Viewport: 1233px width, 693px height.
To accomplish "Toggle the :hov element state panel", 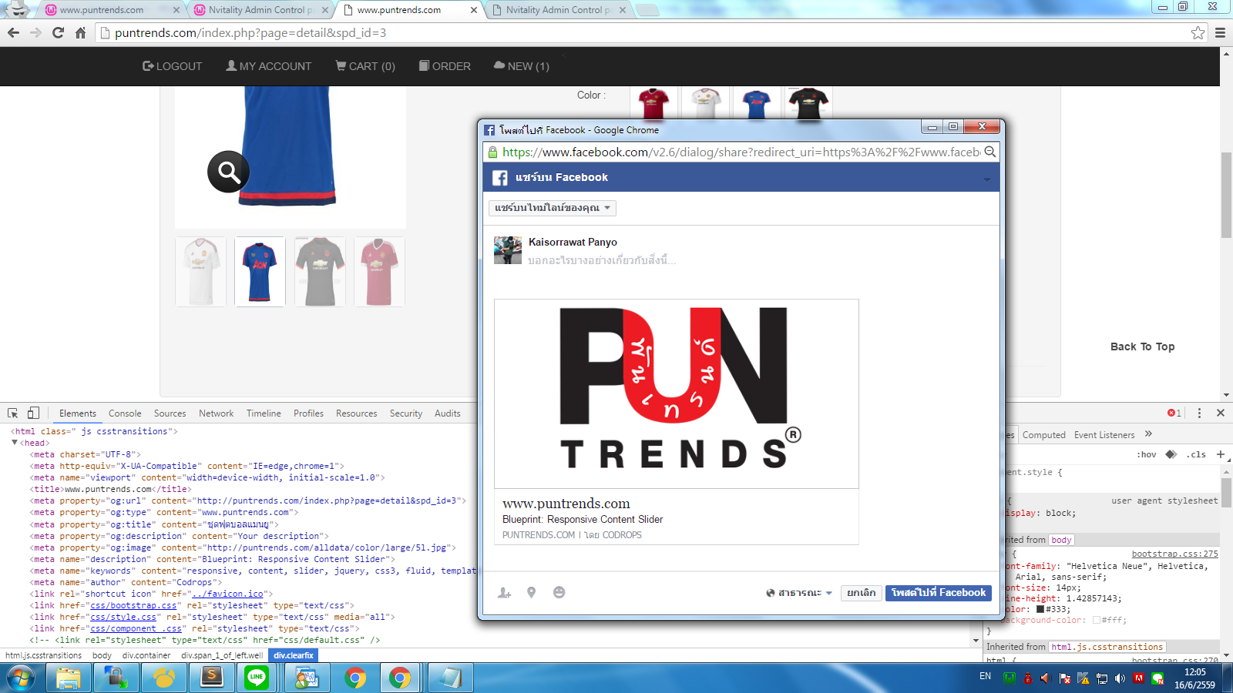I will [1146, 455].
